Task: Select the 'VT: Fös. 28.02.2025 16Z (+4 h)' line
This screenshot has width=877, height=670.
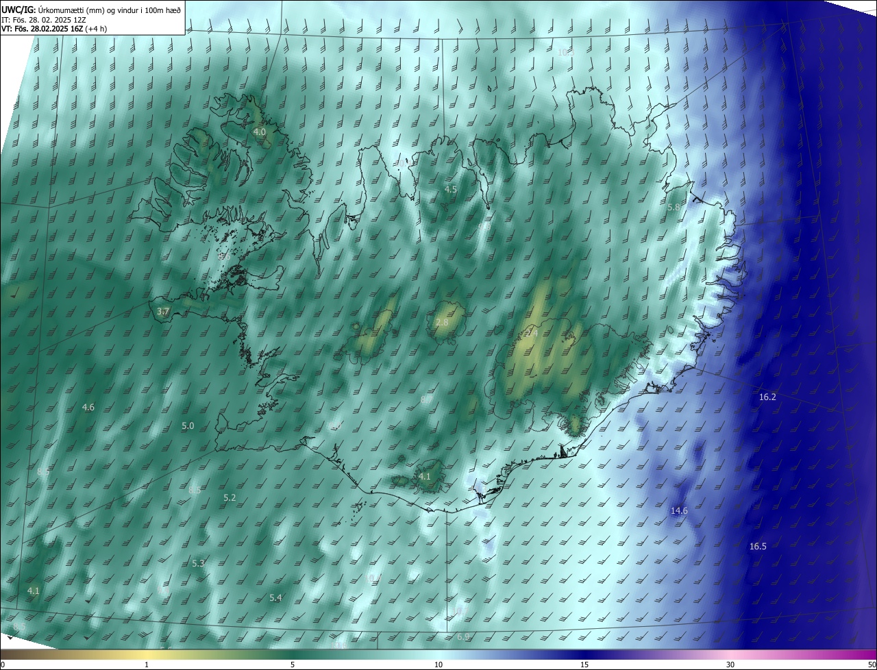Action: click(54, 29)
